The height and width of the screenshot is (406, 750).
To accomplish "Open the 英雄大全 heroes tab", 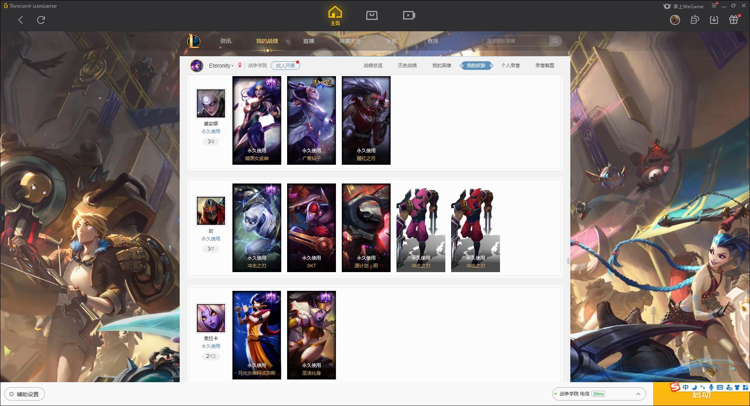I will click(x=350, y=41).
